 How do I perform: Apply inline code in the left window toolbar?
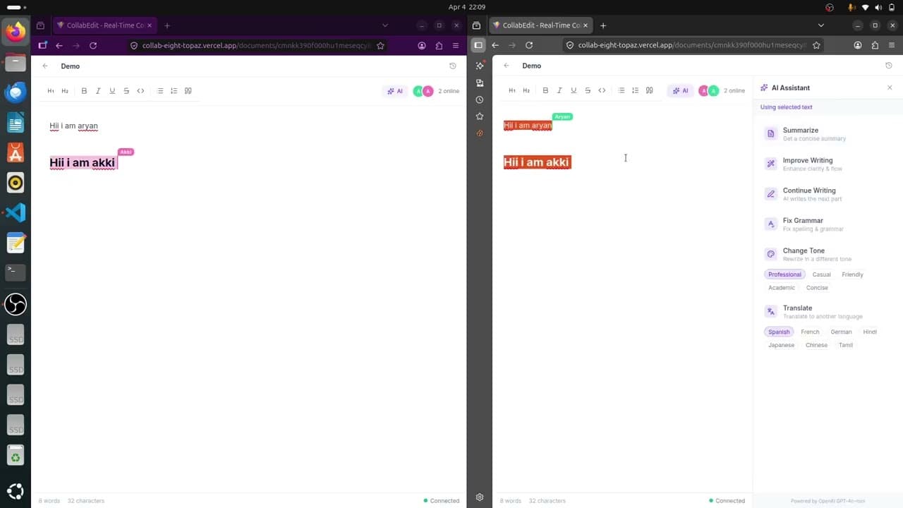coord(140,91)
